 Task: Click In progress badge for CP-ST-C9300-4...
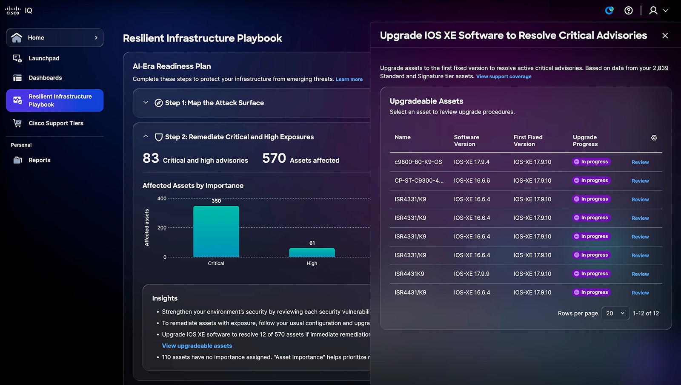[592, 181]
